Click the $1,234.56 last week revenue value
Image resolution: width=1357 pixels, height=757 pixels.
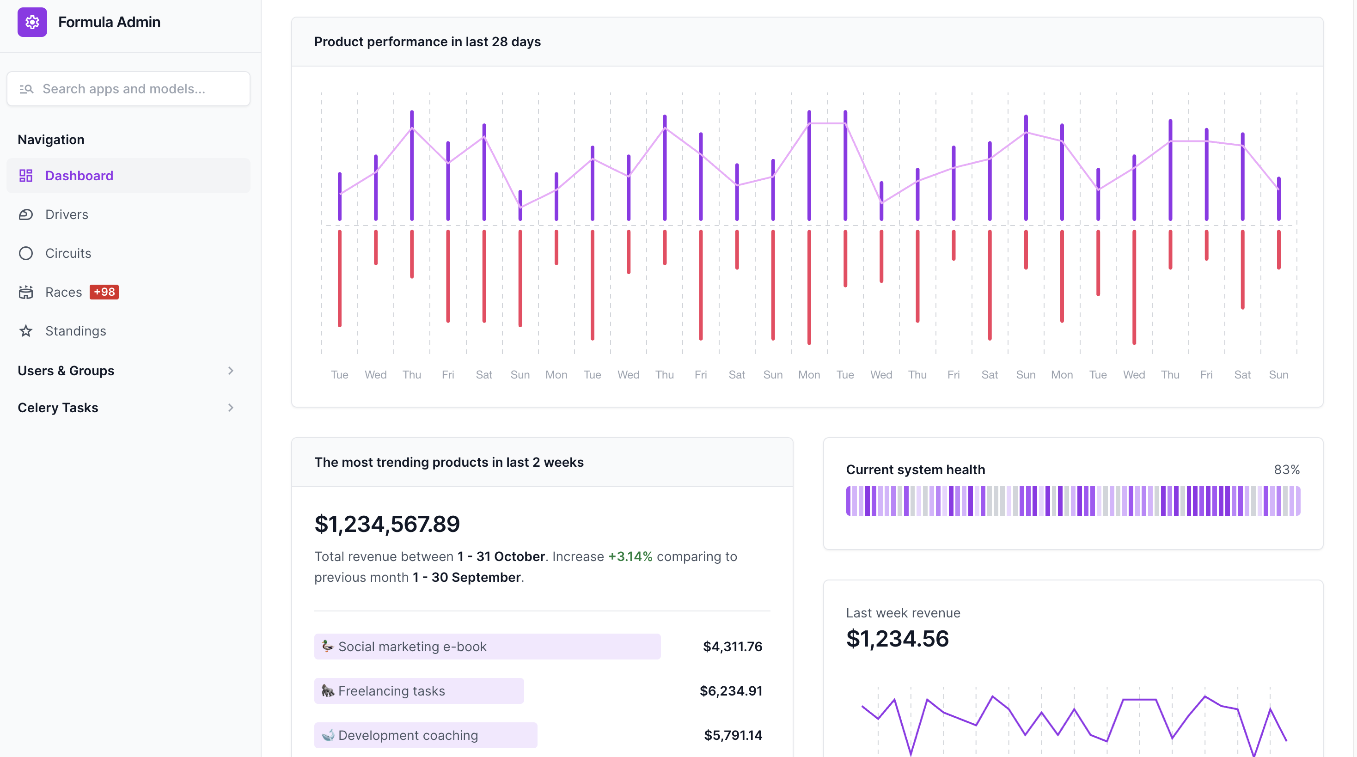click(x=897, y=639)
